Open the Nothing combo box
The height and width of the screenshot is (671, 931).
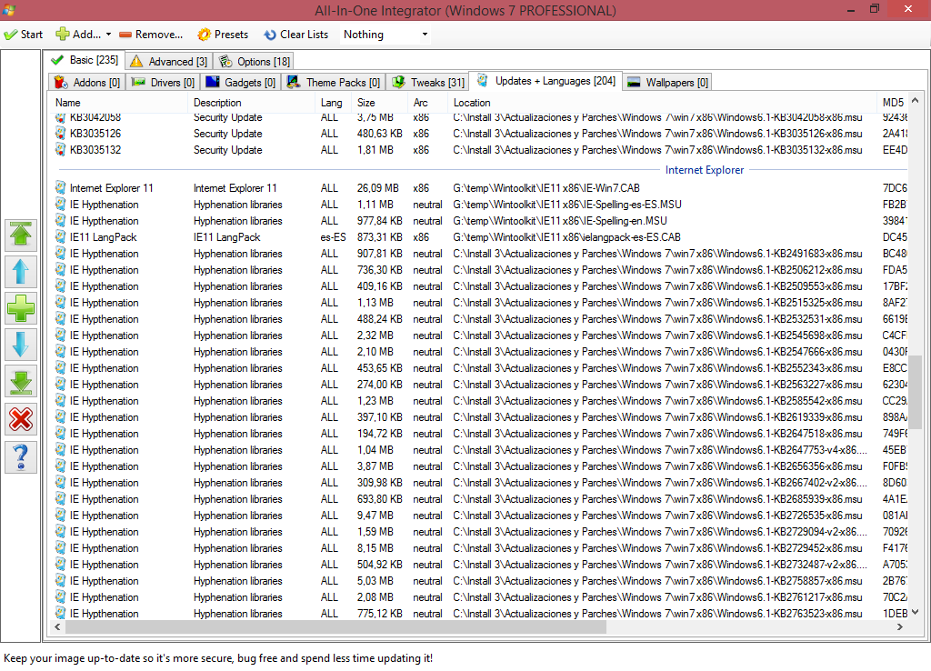click(385, 35)
